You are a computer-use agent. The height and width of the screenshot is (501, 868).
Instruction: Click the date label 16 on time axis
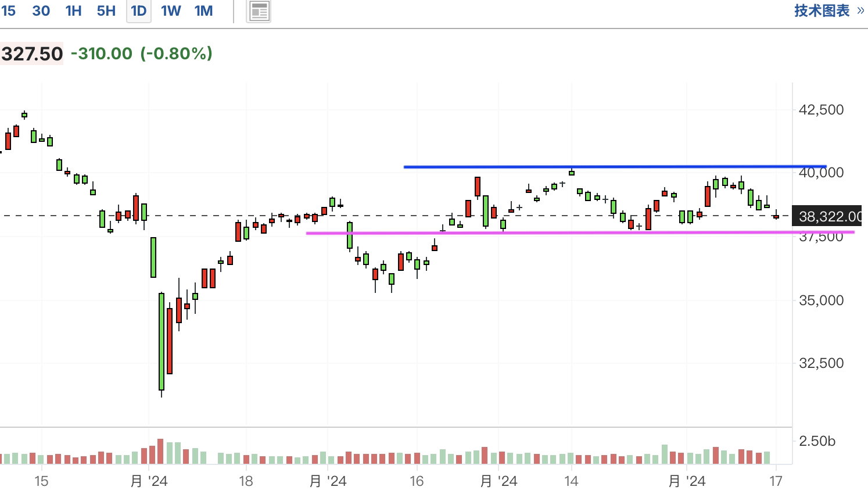(417, 481)
